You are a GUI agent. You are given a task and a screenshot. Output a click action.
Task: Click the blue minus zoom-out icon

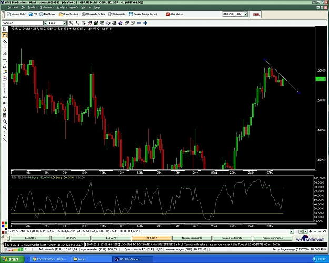[139, 23]
